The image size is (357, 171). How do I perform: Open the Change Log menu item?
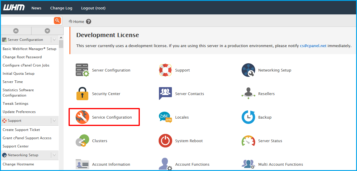pyautogui.click(x=61, y=8)
